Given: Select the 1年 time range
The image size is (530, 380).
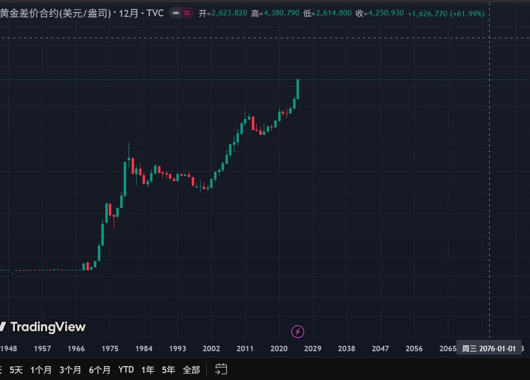Looking at the screenshot, I should tap(148, 370).
